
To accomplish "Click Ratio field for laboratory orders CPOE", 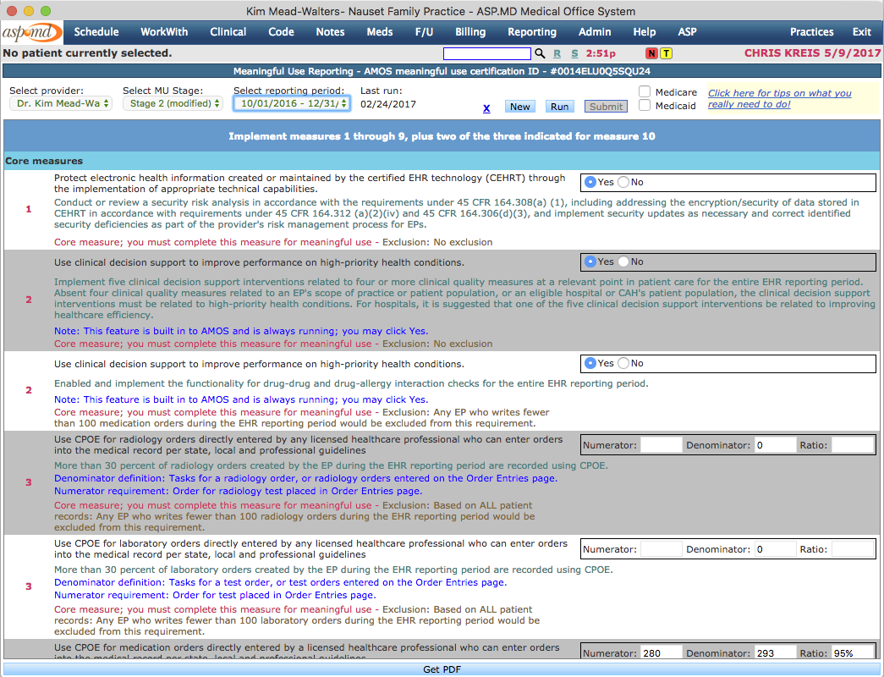I will click(x=853, y=549).
